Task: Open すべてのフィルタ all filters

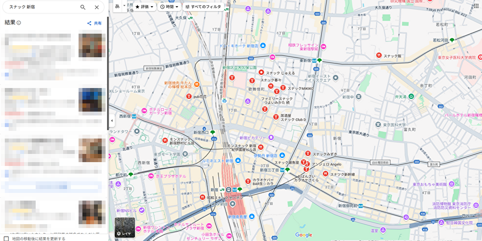Action: (203, 7)
